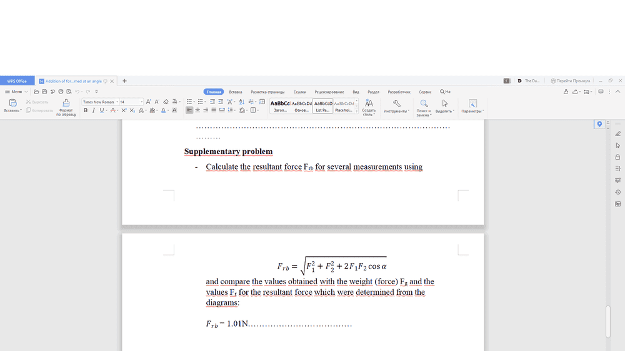Toggle right text alignment
The height and width of the screenshot is (351, 625).
206,110
